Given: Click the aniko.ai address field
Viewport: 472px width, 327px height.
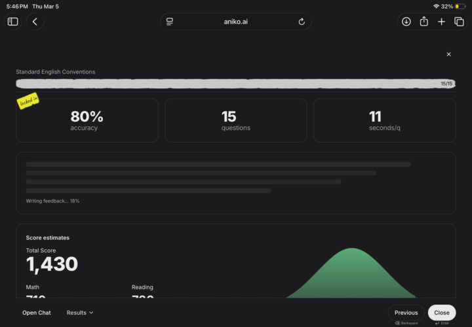Looking at the screenshot, I should pyautogui.click(x=236, y=22).
